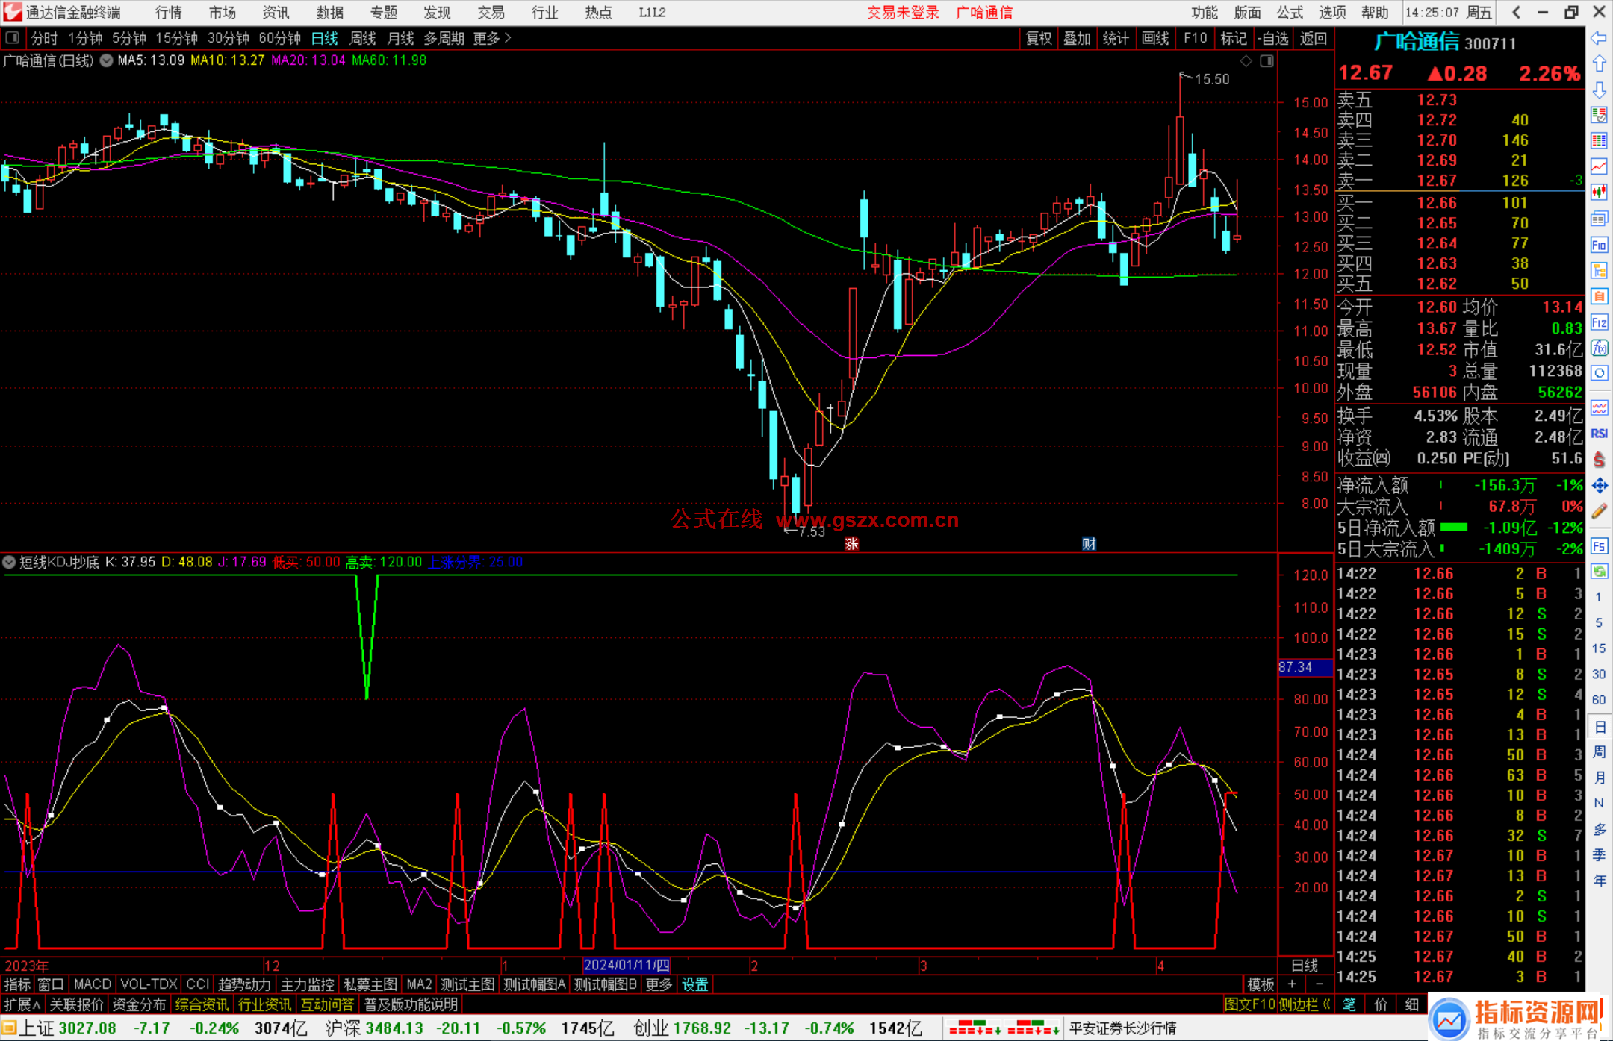Click the four-way move arrows icon

[1599, 486]
